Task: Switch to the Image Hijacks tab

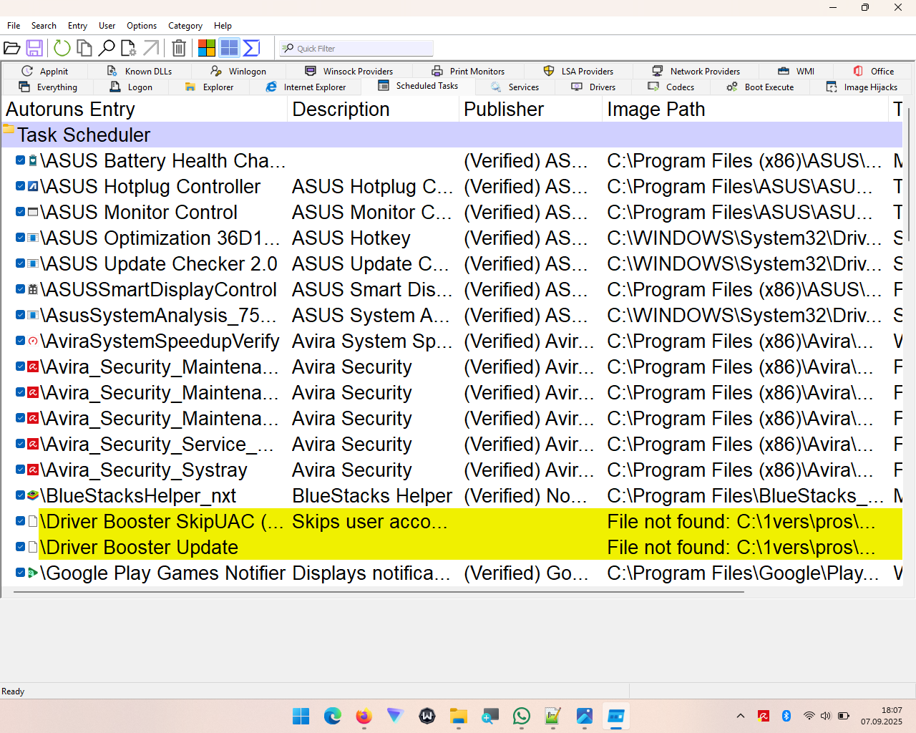Action: tap(862, 87)
